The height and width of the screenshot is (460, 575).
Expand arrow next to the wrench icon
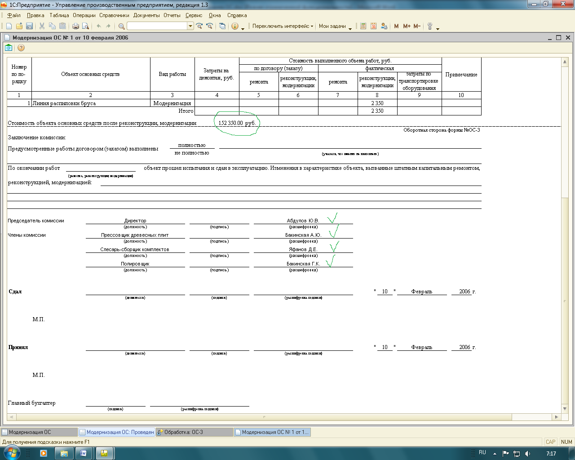[438, 28]
